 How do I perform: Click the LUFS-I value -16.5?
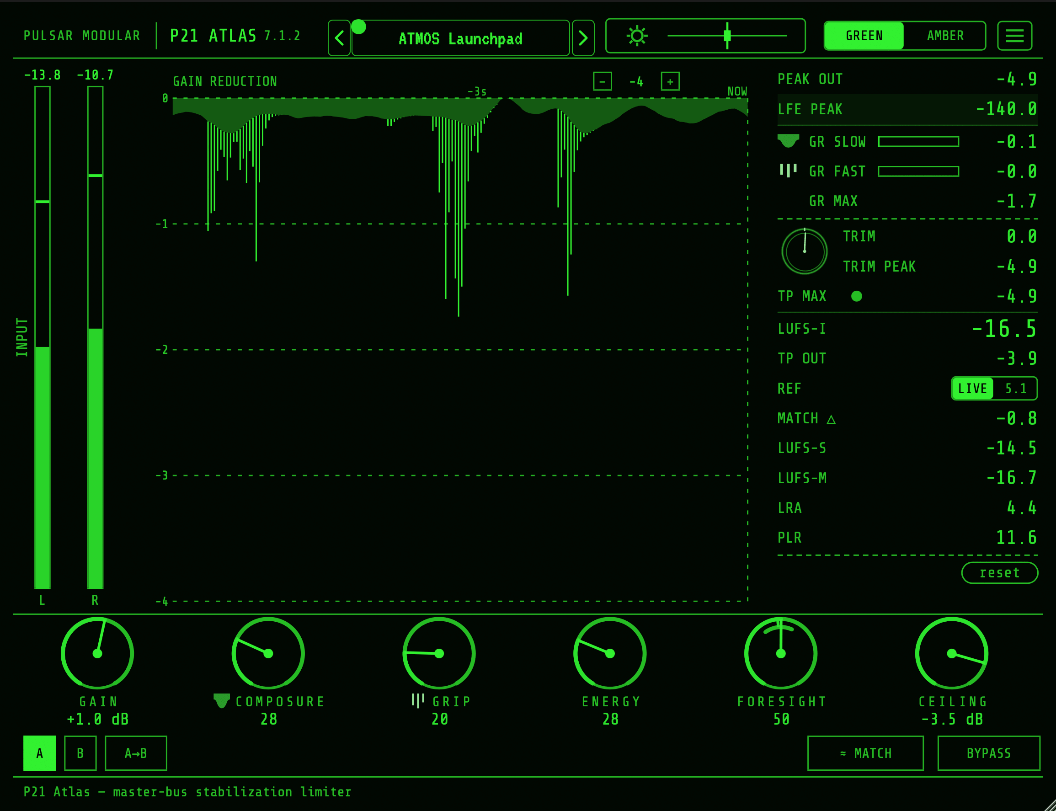coord(1004,329)
